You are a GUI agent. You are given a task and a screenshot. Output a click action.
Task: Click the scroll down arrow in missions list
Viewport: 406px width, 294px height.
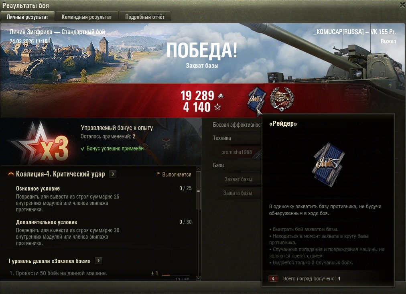(x=198, y=278)
